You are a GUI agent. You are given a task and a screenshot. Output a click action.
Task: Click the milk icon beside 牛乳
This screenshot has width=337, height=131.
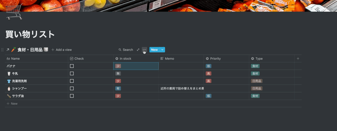click(x=9, y=74)
